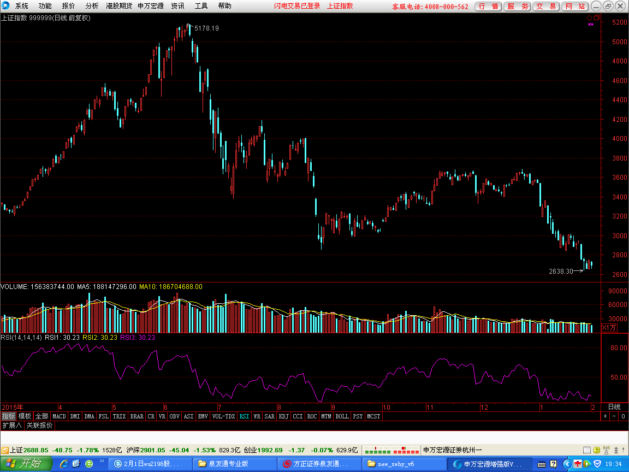Screen dimensions: 629x472
Task: Open the 工具 menu
Action: click(201, 6)
